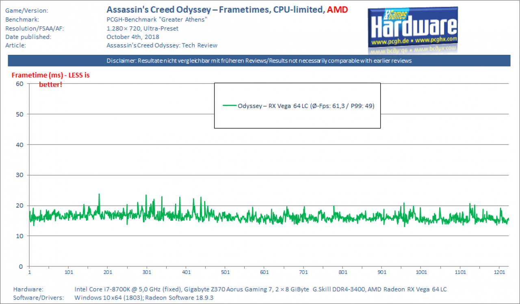This screenshot has width=520, height=304.
Task: Click the red "Frametime (ms) - LESS is better!" label
Action: coord(51,80)
